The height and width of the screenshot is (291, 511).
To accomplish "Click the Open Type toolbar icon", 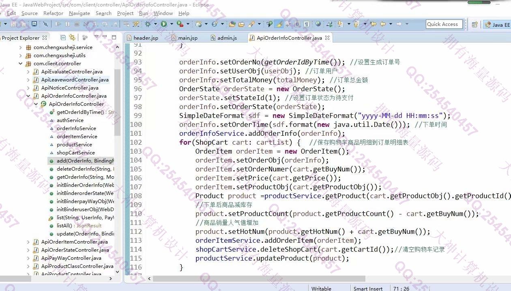I will point(232,24).
